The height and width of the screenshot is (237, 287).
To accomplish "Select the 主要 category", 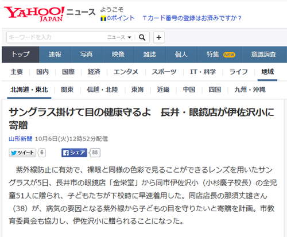I will (17, 72).
